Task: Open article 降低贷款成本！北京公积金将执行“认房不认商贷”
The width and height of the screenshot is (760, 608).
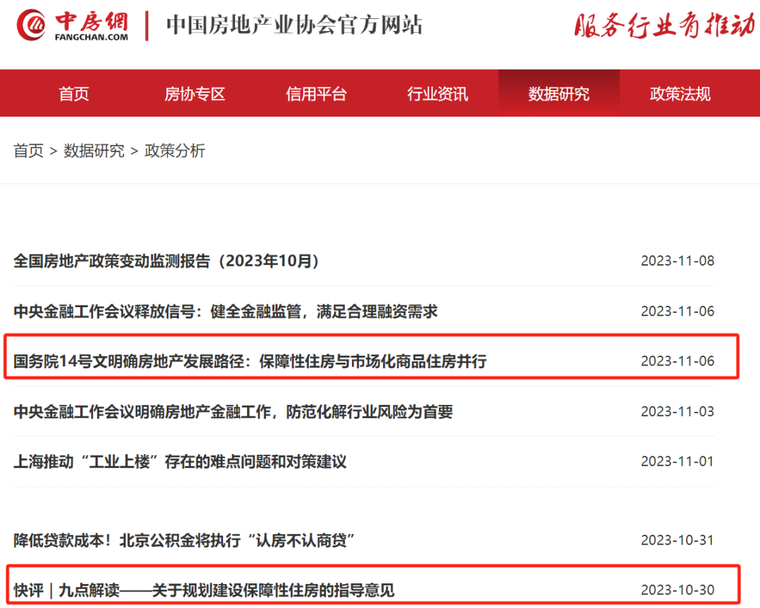Action: (184, 541)
